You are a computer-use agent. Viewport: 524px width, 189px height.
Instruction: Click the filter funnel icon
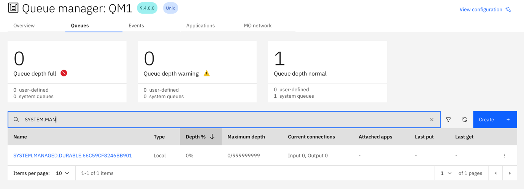448,119
